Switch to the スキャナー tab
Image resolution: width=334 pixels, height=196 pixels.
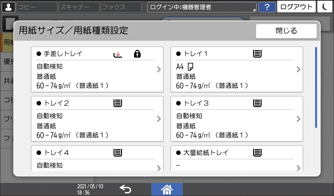78,7
